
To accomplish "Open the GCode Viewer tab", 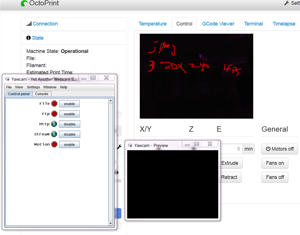I will [x=218, y=24].
